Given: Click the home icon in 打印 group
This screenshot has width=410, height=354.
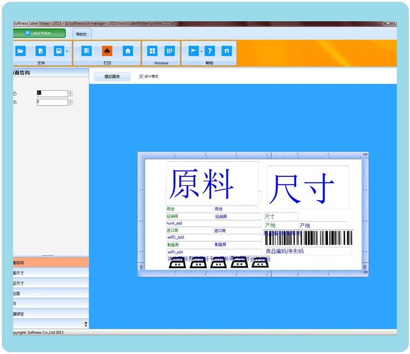Looking at the screenshot, I should (127, 51).
